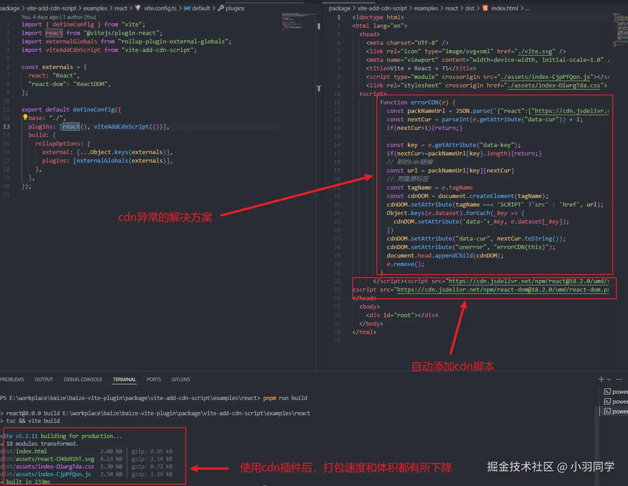The height and width of the screenshot is (486, 628).
Task: Open the default symbol breadcrumb
Action: click(x=201, y=8)
